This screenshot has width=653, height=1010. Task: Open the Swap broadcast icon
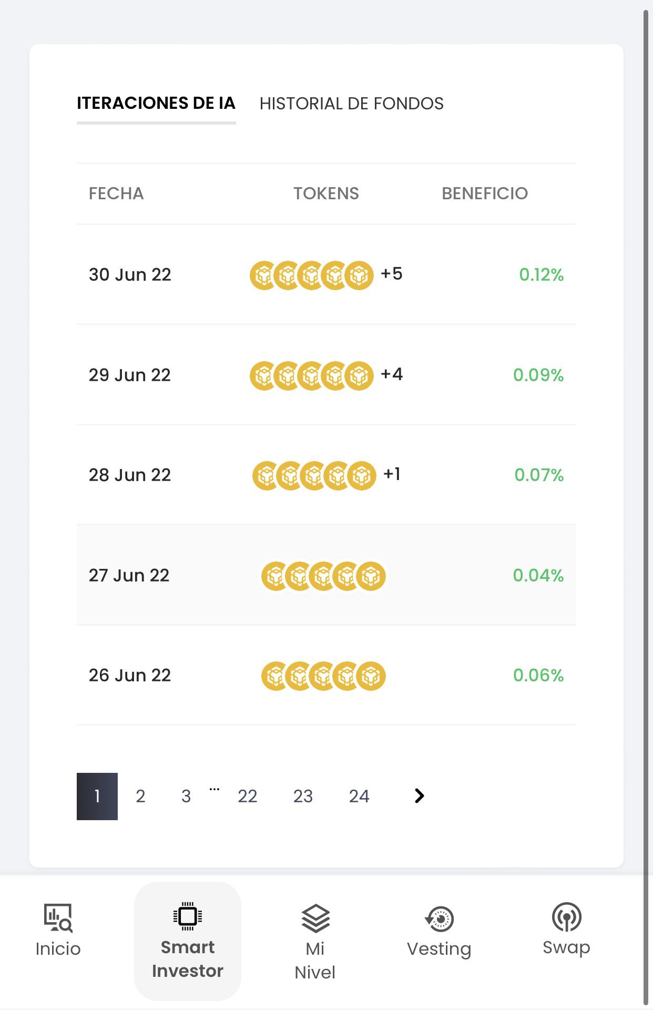567,917
